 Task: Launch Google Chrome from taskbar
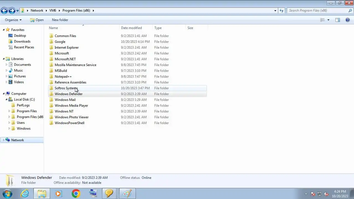pyautogui.click(x=76, y=193)
